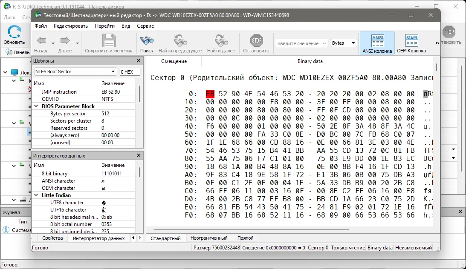Click the red highlighted EB byte

[210, 94]
